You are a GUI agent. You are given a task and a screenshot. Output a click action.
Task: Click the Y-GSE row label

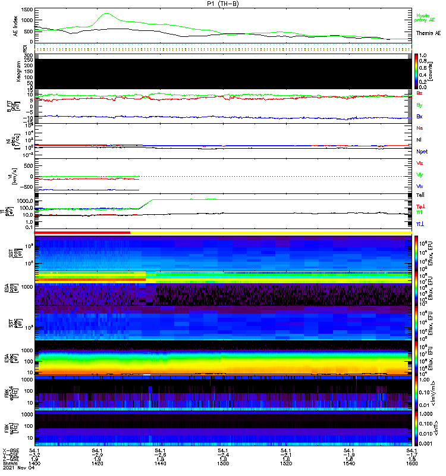click(x=11, y=455)
